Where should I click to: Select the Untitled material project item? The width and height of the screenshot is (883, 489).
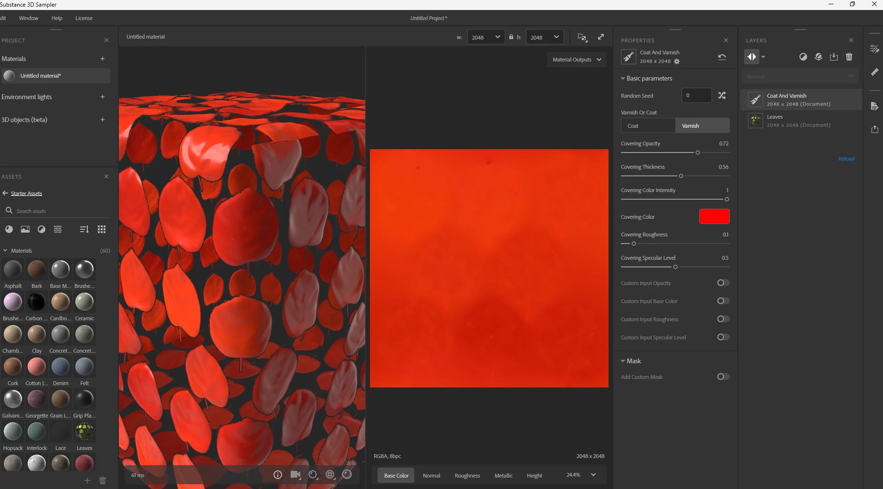point(55,76)
